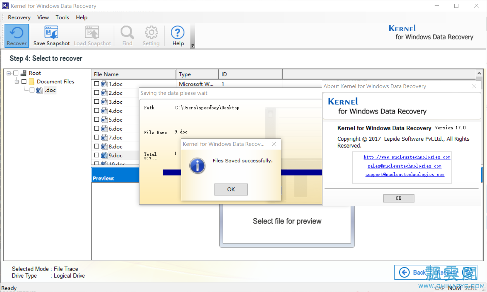Click the Kernel app title icon
This screenshot has height=292, width=487.
[x=5, y=6]
